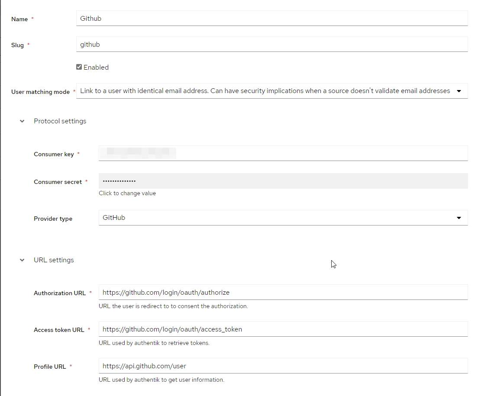Viewport: 478px width, 396px height.
Task: Click the Provider type dropdown arrow
Action: point(459,218)
